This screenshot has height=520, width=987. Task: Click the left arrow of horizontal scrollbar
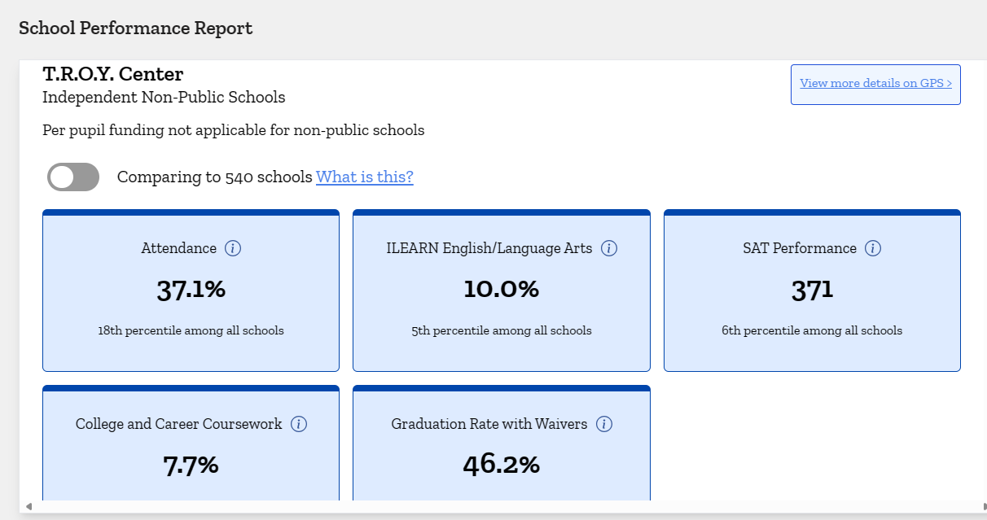29,506
